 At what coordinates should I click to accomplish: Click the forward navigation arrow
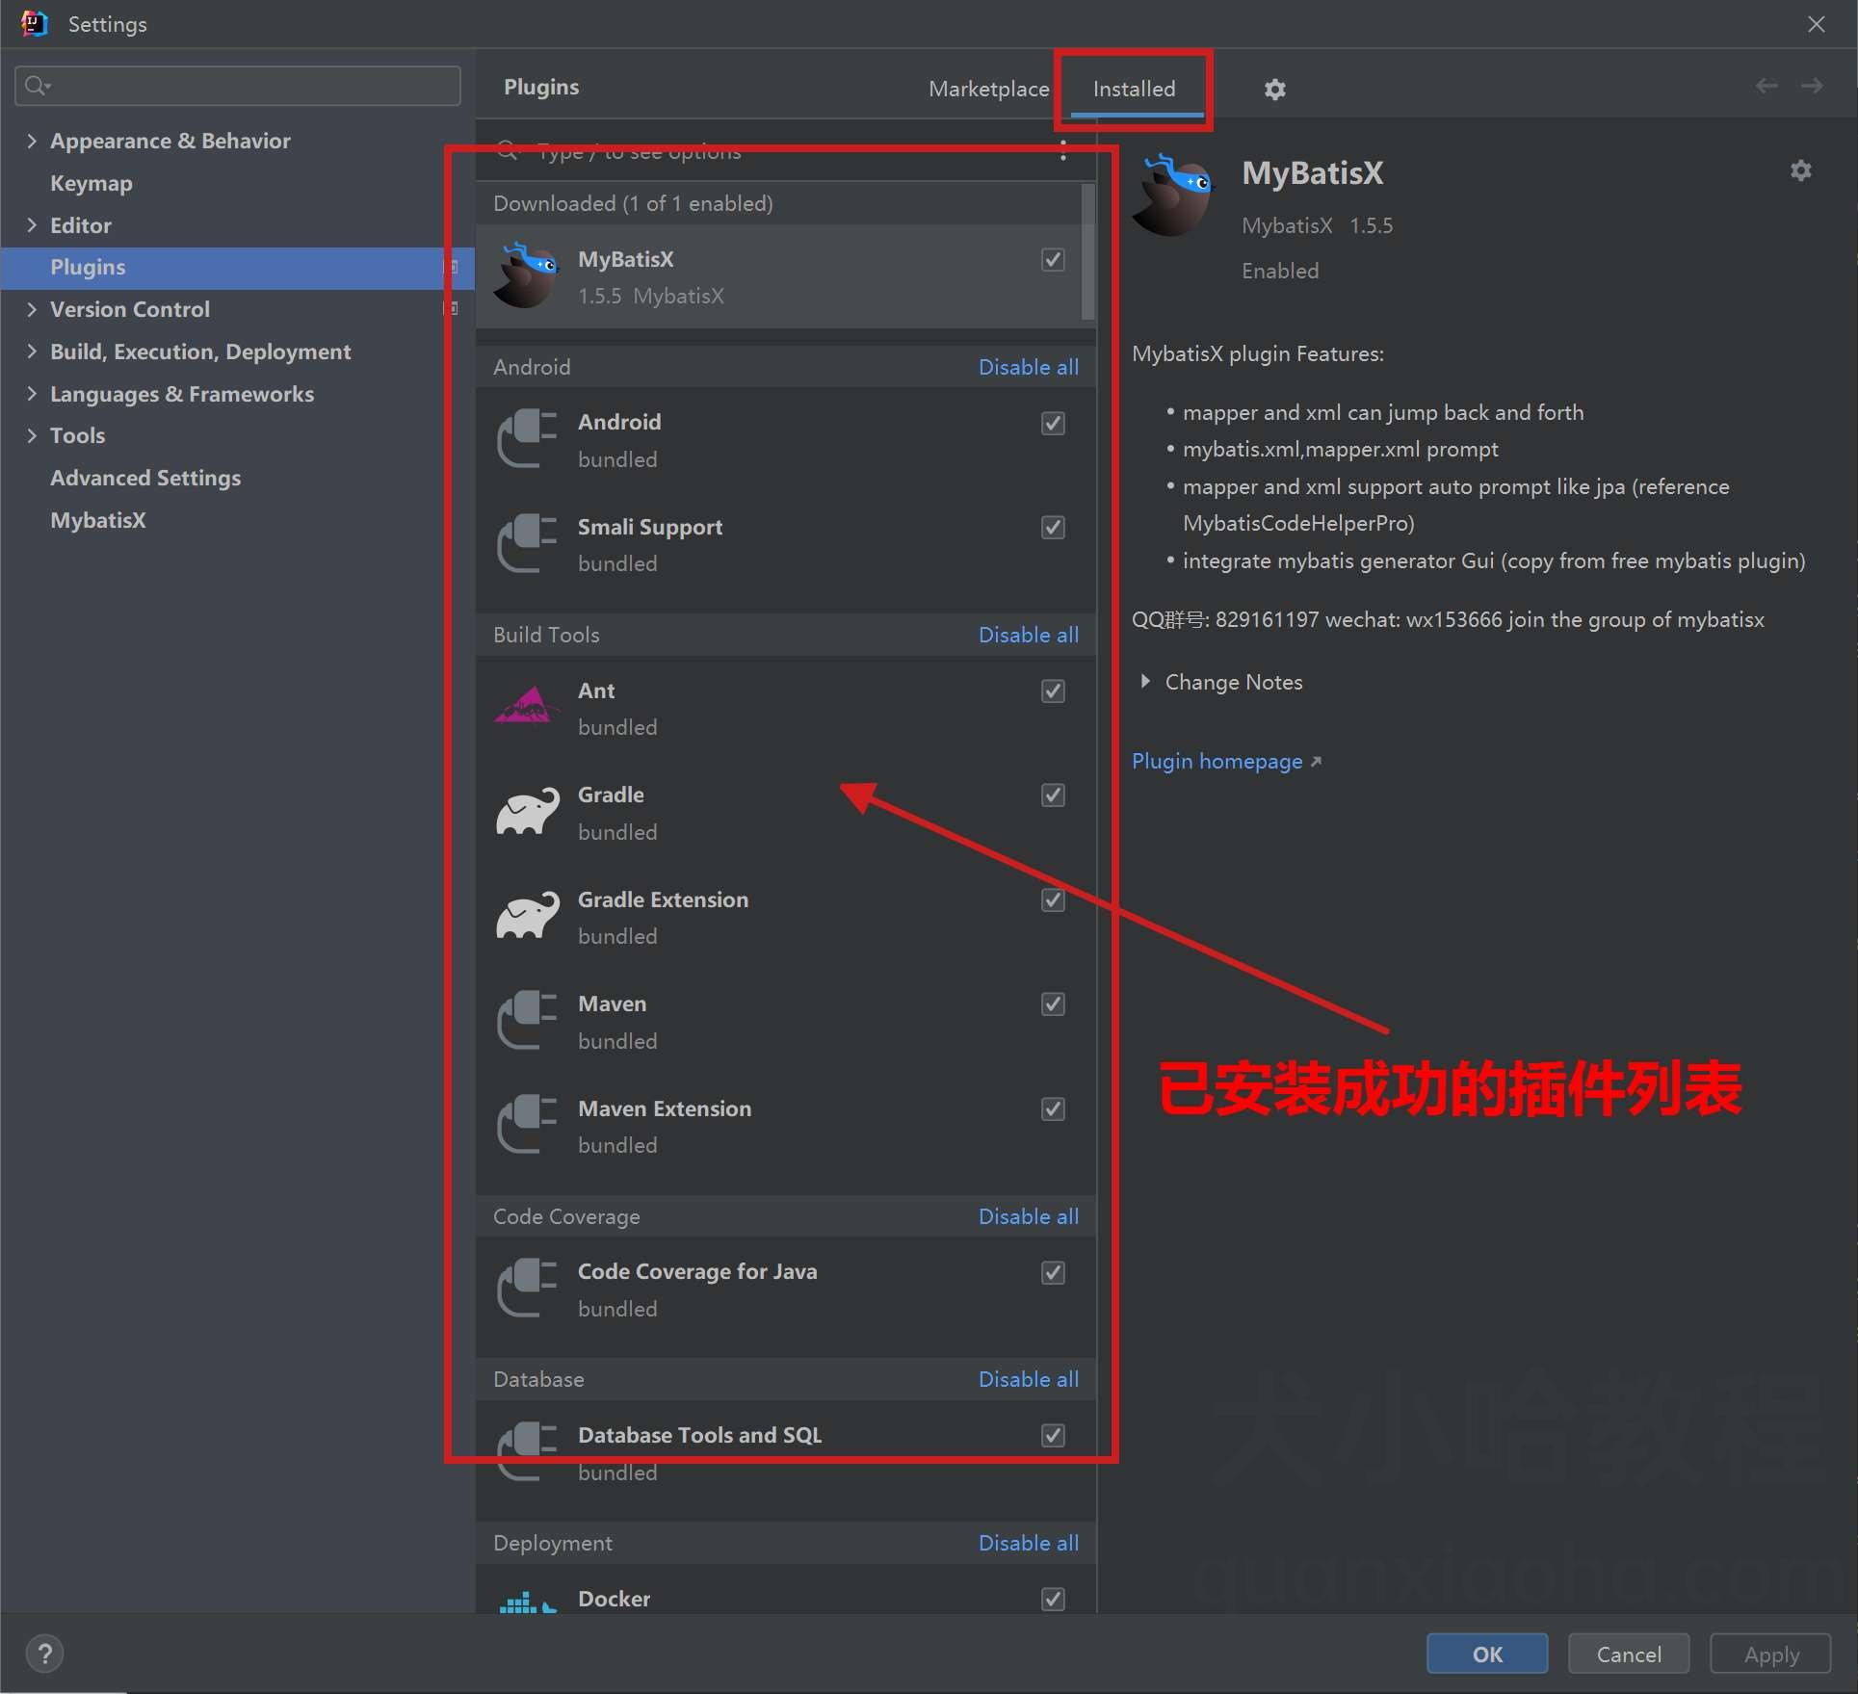1812,87
